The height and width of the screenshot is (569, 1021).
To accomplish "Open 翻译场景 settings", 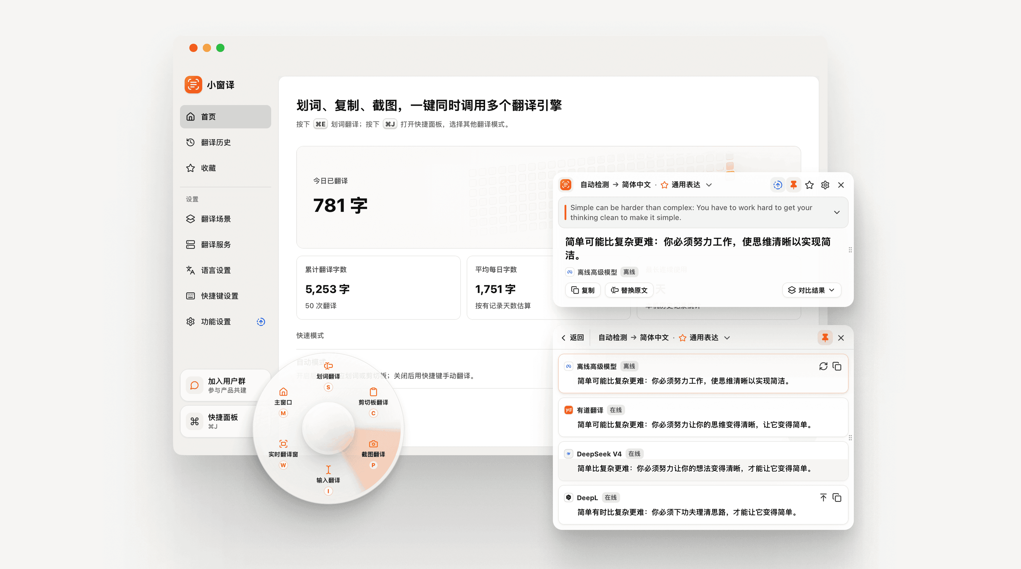I will pyautogui.click(x=225, y=219).
